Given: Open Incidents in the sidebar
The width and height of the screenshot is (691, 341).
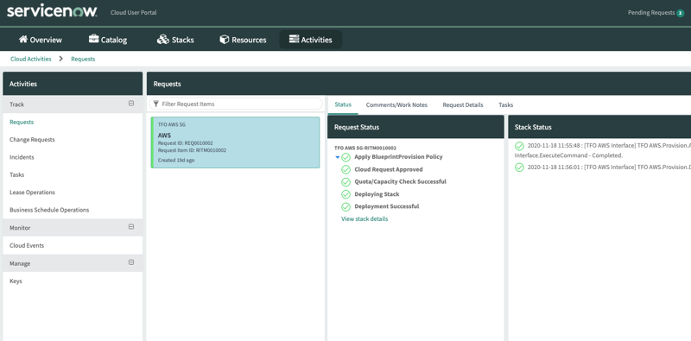Looking at the screenshot, I should point(22,157).
